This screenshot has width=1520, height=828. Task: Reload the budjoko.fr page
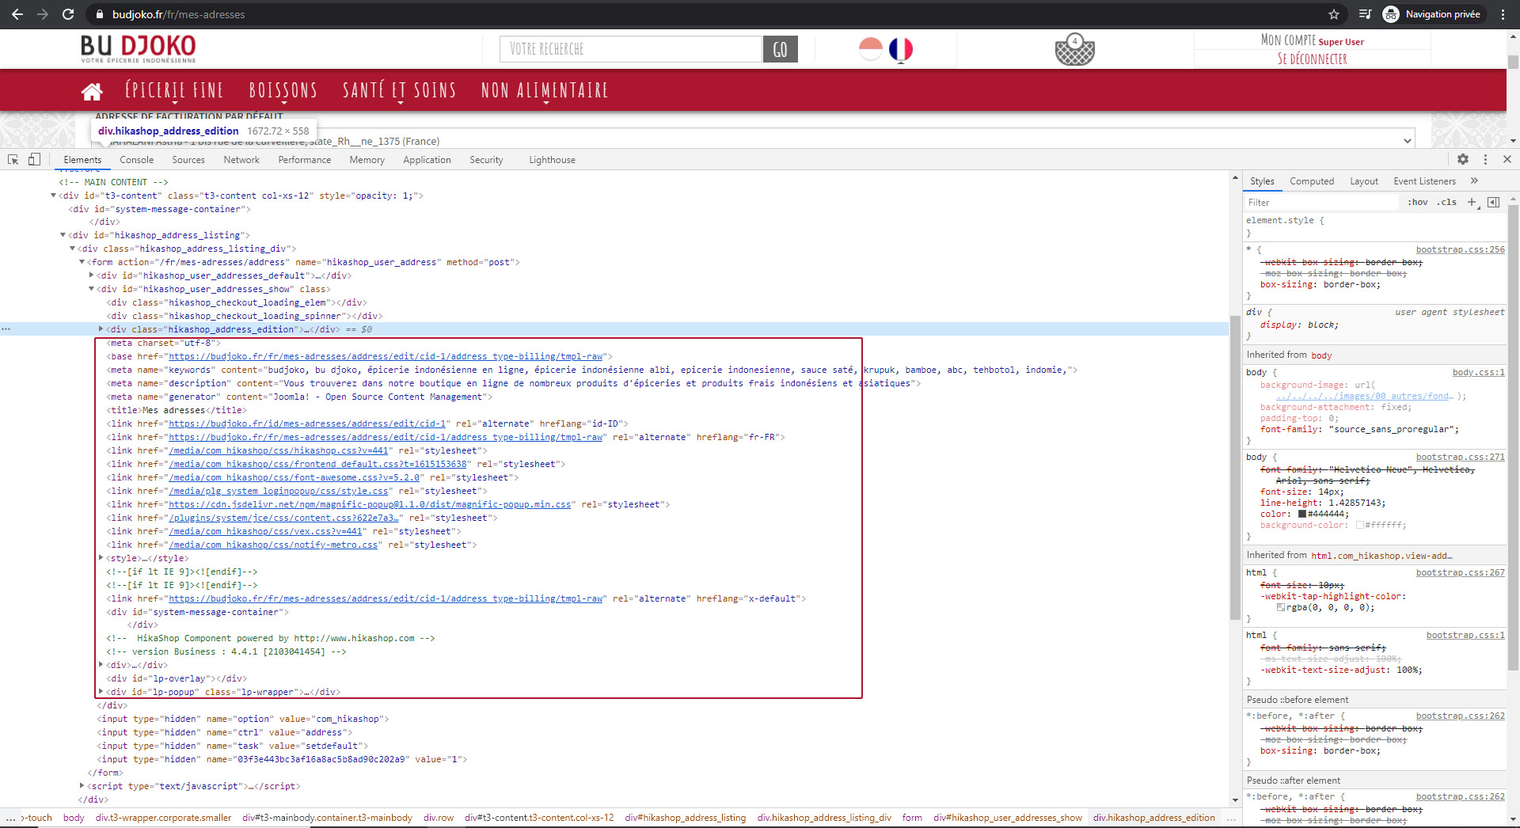coord(68,14)
